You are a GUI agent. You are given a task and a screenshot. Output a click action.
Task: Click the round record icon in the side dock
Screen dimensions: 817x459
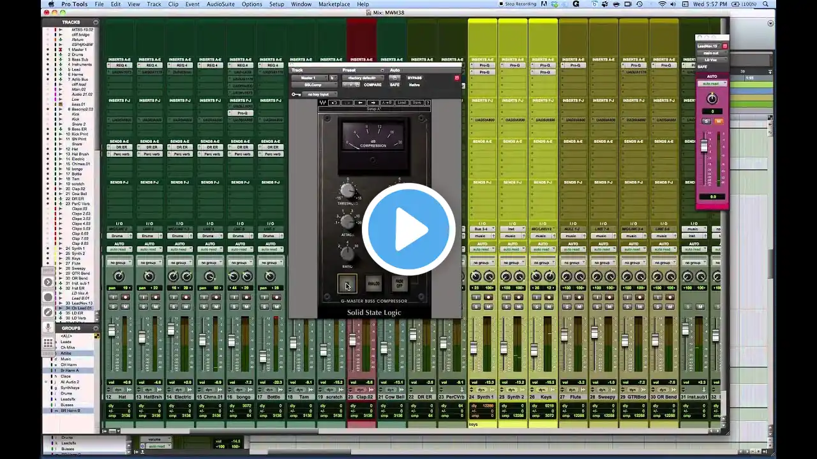coord(48,297)
